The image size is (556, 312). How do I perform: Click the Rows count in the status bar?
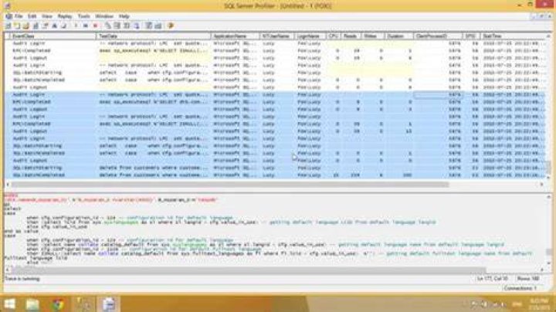(528, 279)
